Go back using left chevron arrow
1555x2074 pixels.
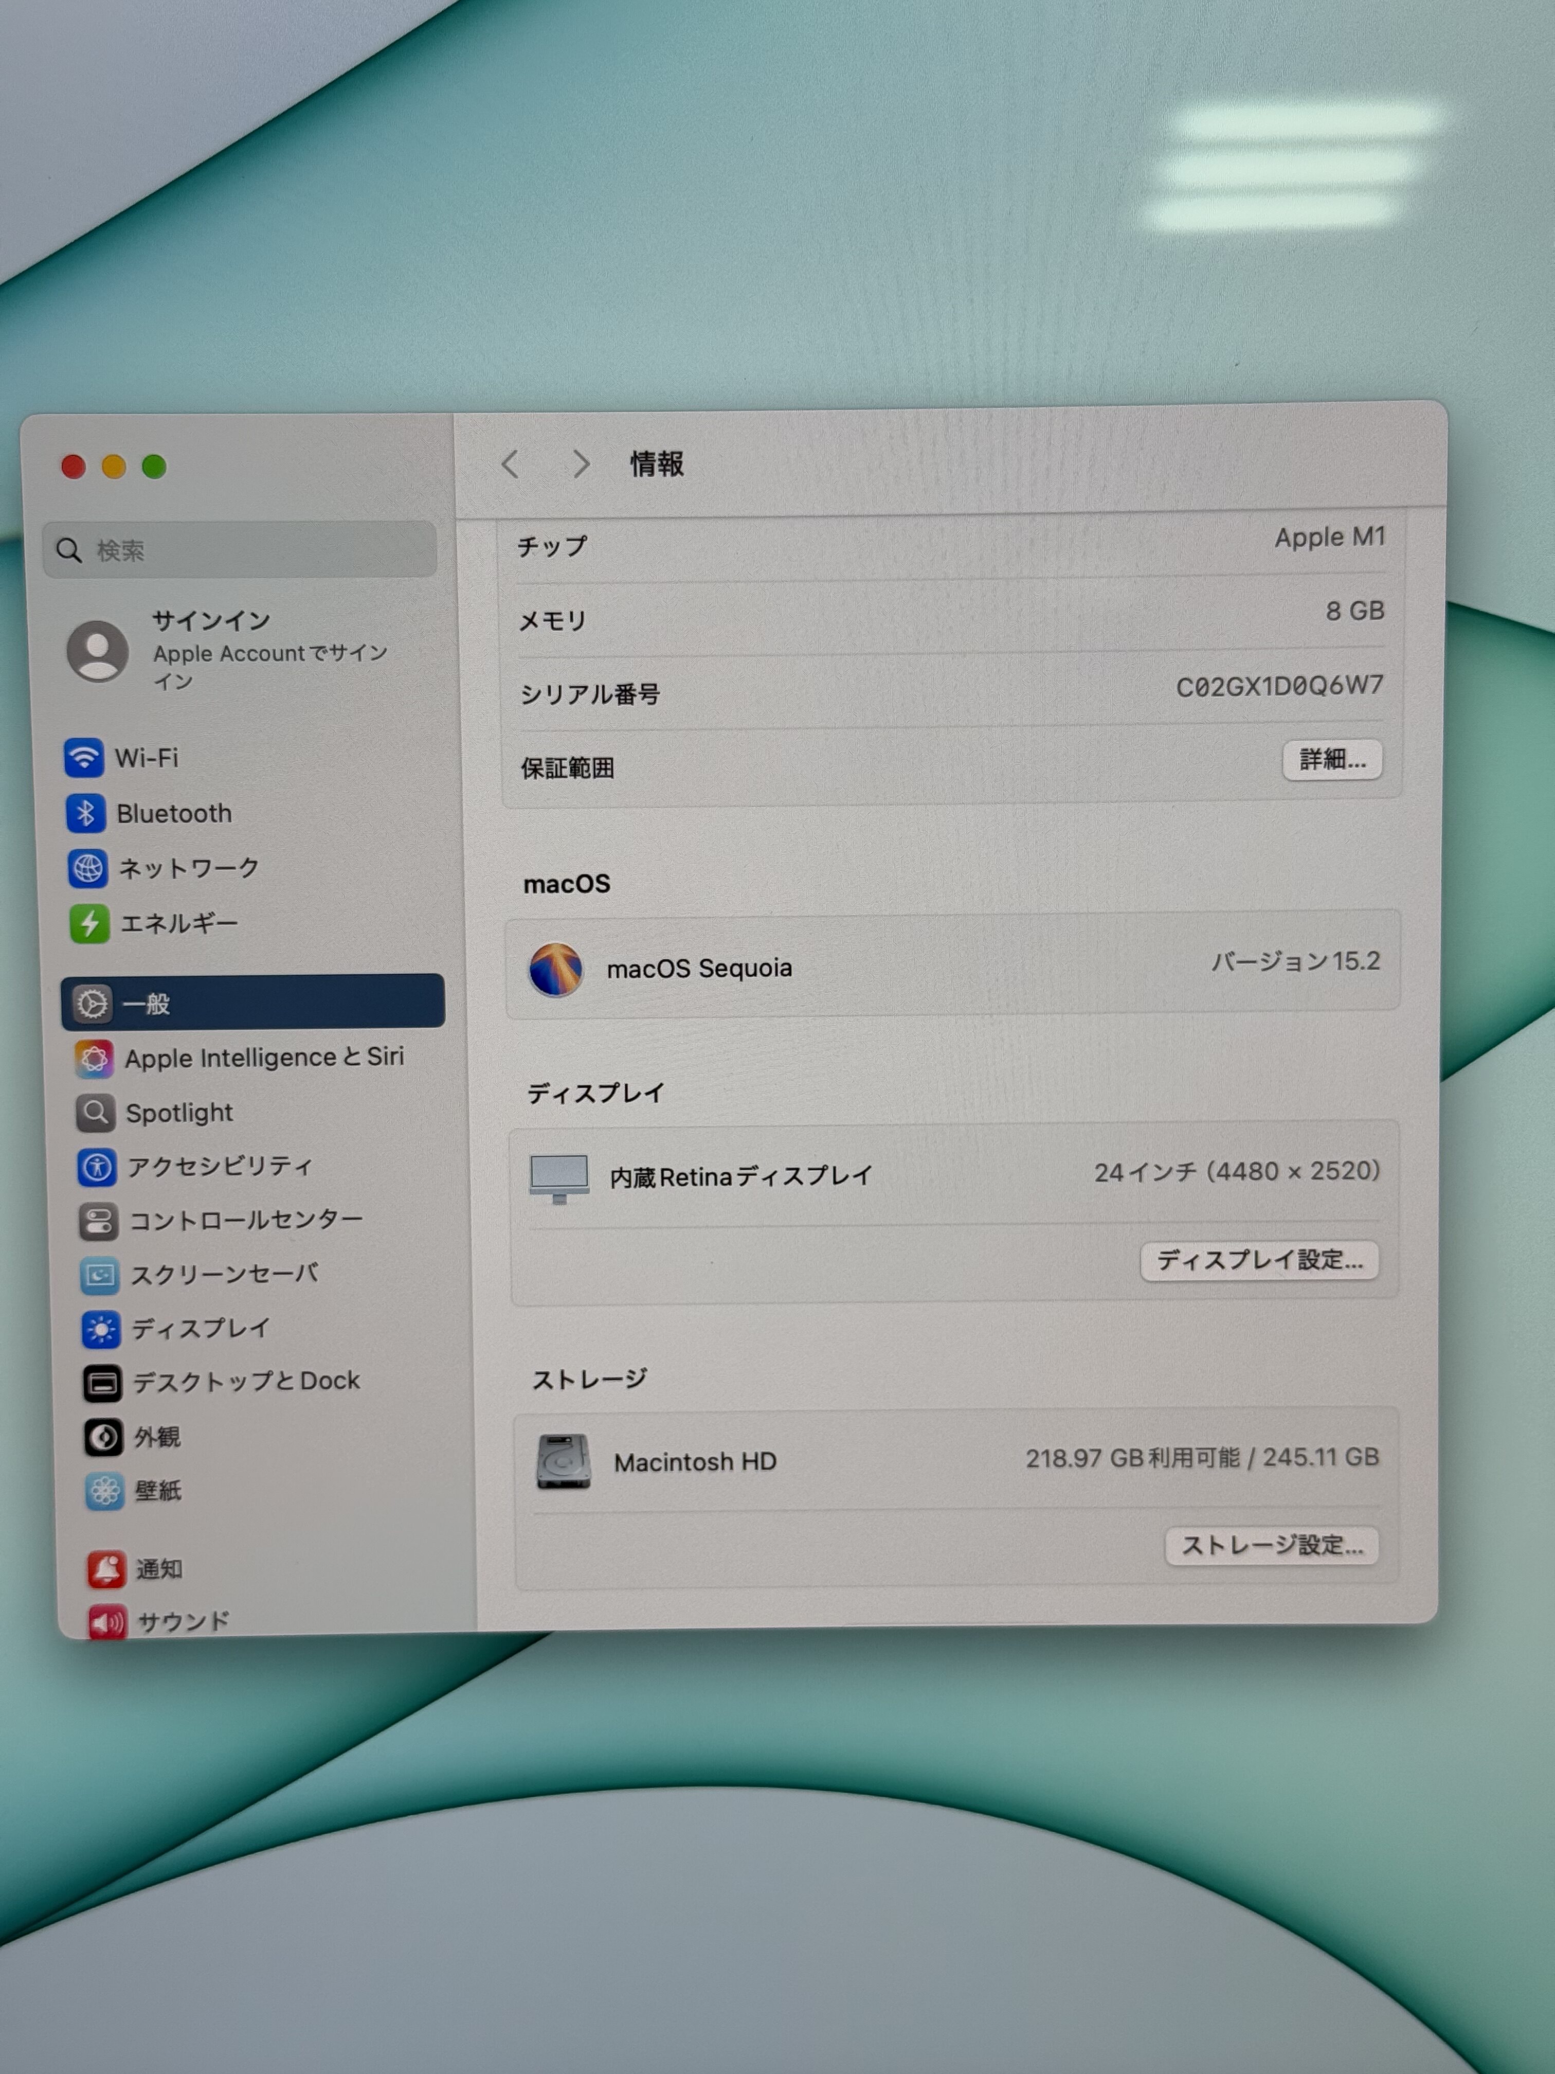(511, 464)
